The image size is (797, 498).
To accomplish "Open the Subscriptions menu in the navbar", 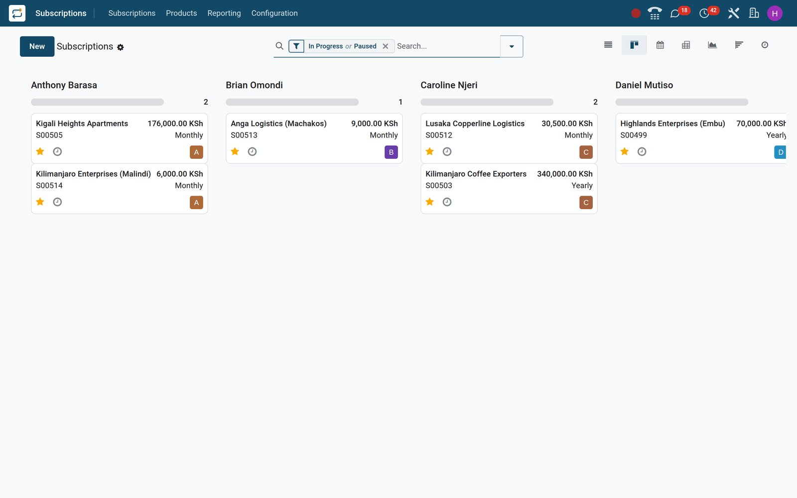I will click(x=132, y=13).
